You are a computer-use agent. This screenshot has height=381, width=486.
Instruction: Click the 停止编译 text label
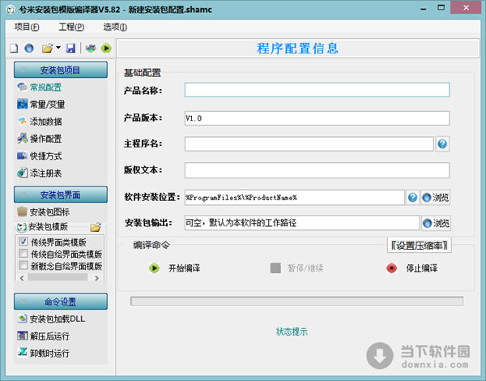(422, 268)
